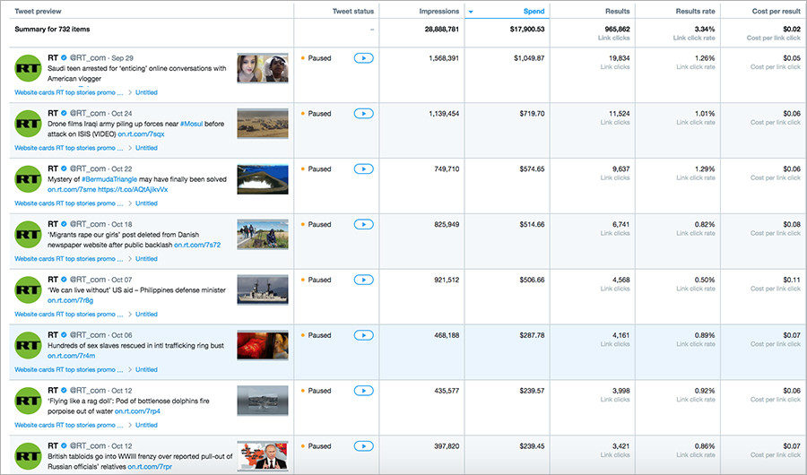The height and width of the screenshot is (475, 807).
Task: Click play button for sex slaves tweet
Action: [363, 335]
